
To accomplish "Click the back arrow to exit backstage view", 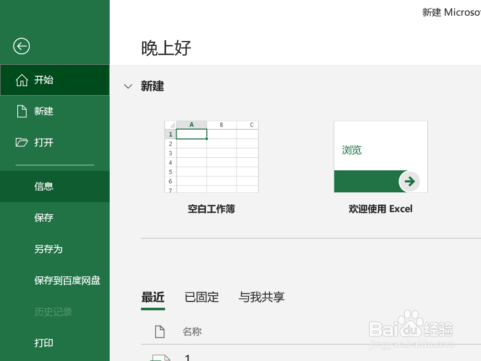I will coord(21,46).
